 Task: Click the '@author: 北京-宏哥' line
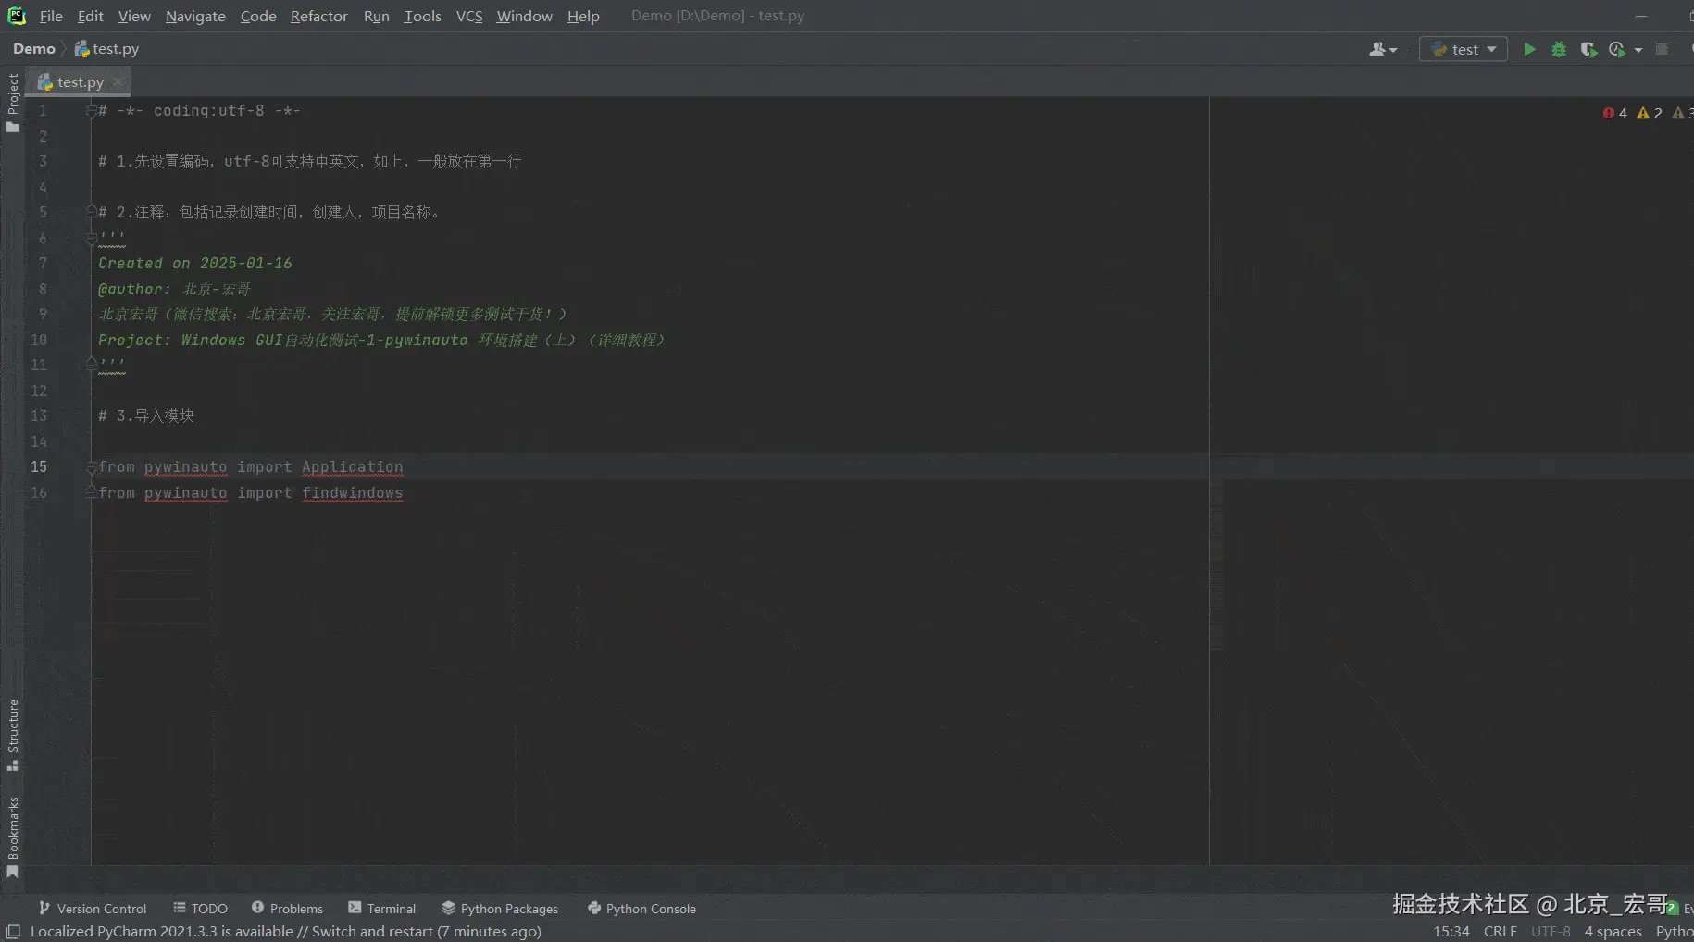pos(175,290)
